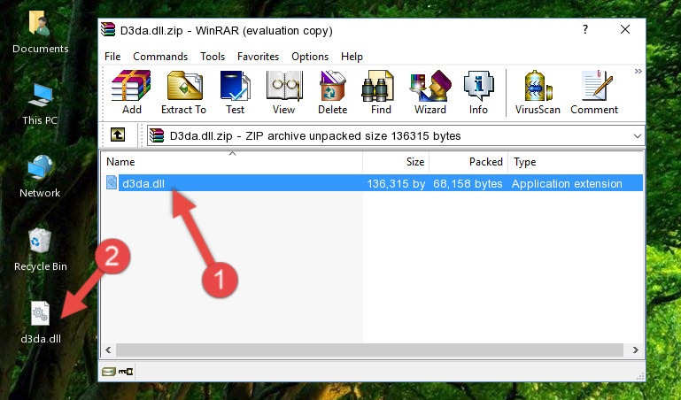Select the Documents desktop icon

[x=41, y=33]
